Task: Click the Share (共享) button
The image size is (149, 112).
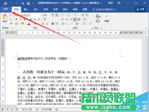Action: click(140, 10)
